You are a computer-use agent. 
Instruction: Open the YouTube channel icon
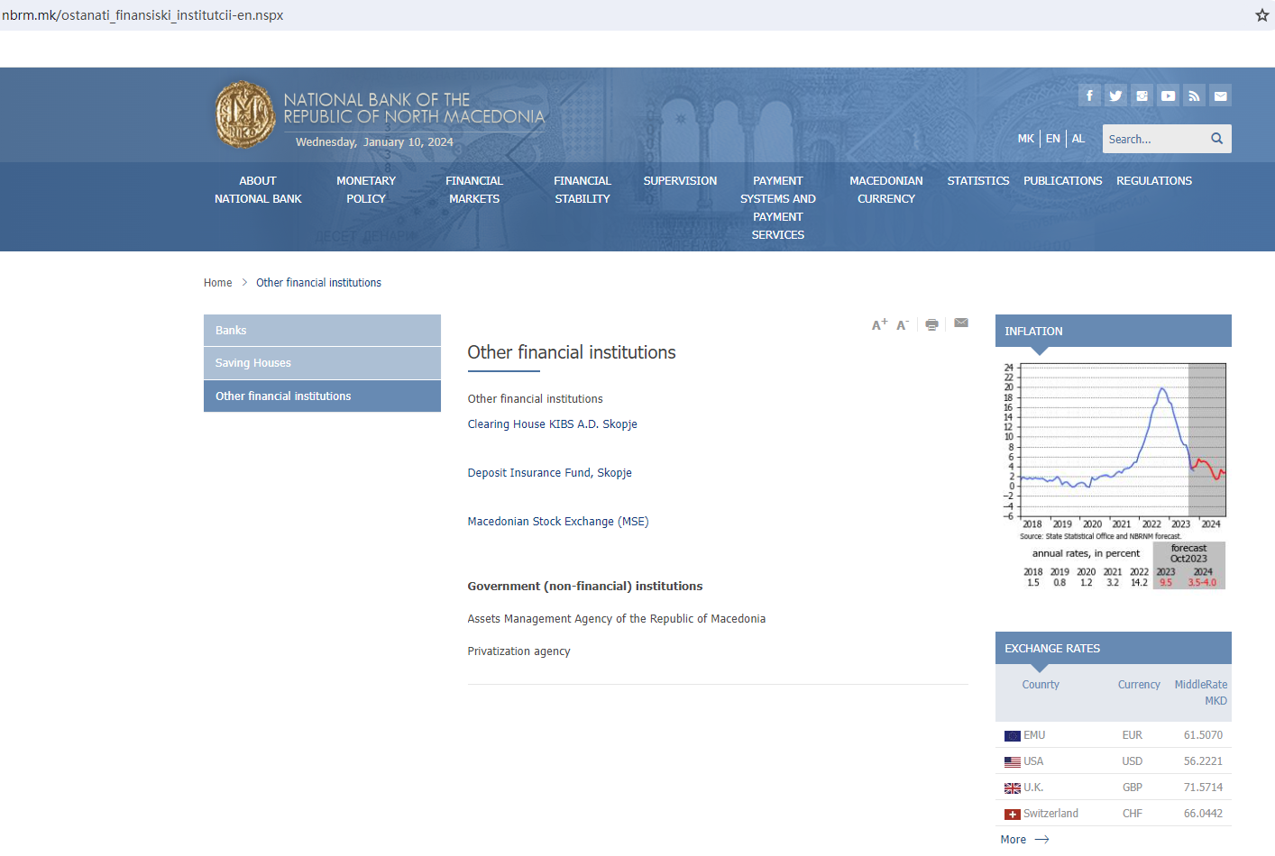[x=1168, y=96]
